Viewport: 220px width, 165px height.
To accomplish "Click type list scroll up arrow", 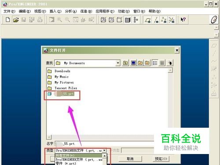I will 104,156.
